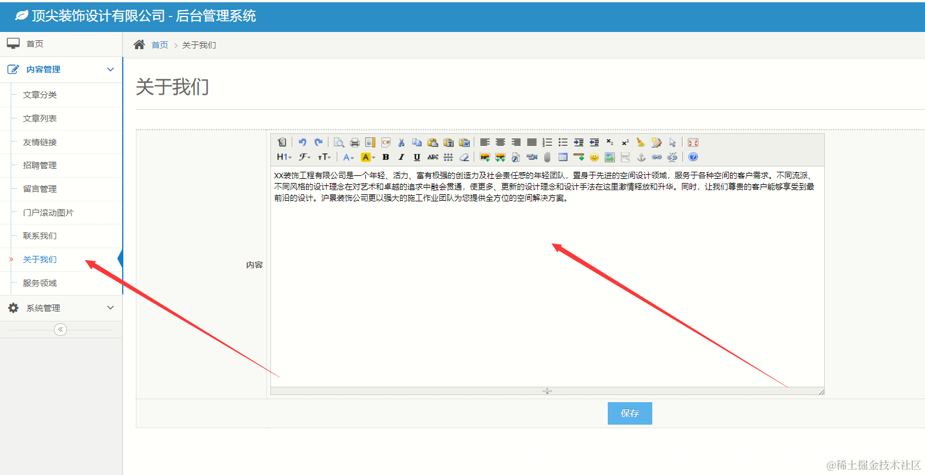Toggle HTML source code view in editor
Viewport: 925px width, 475px height.
click(x=282, y=142)
